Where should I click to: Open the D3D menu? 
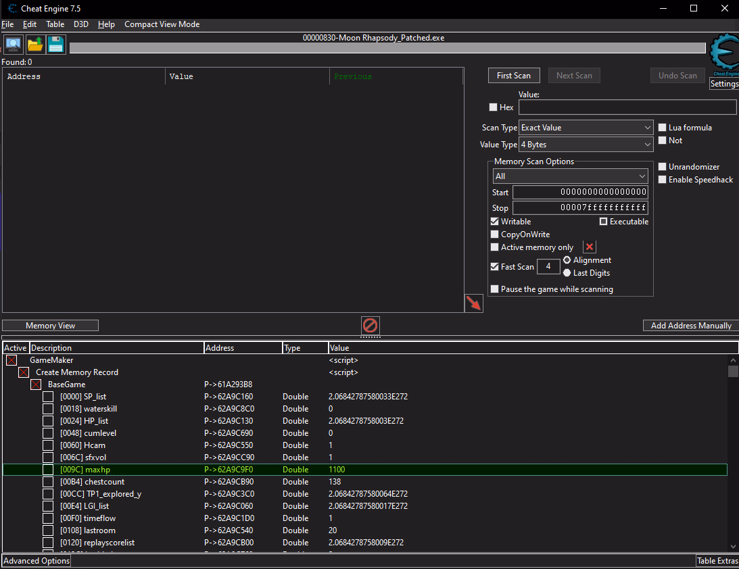click(80, 24)
